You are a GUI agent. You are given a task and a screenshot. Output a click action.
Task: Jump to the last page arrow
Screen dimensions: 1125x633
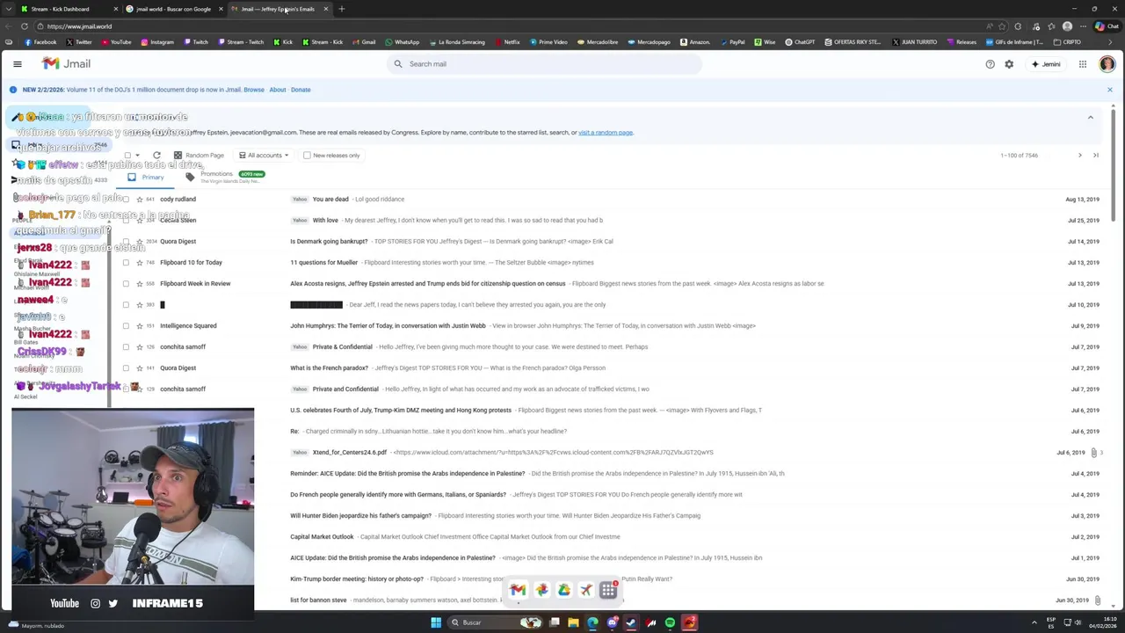click(1096, 156)
